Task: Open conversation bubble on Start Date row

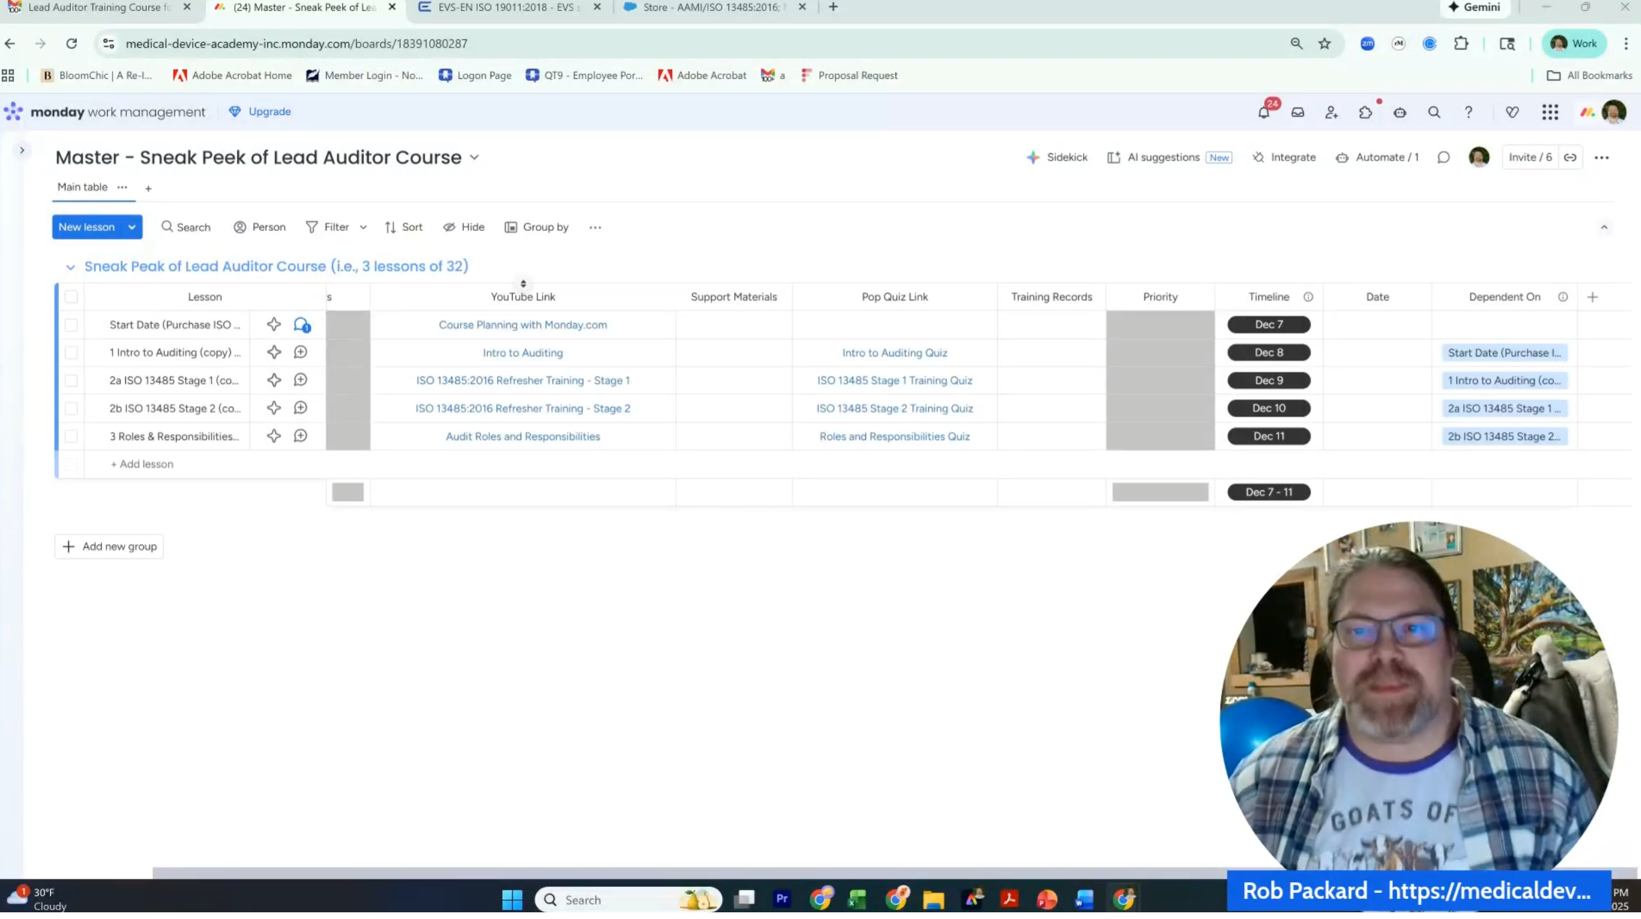Action: click(x=301, y=325)
